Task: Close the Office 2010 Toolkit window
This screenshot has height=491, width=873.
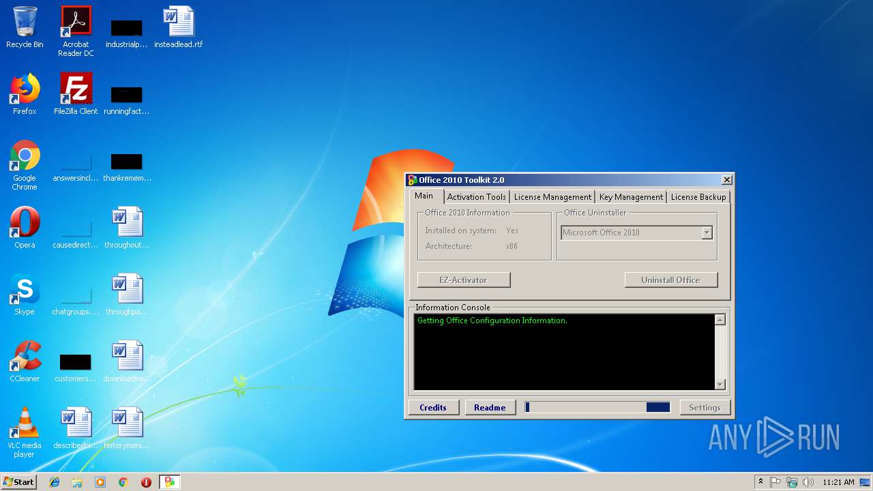Action: [x=727, y=180]
